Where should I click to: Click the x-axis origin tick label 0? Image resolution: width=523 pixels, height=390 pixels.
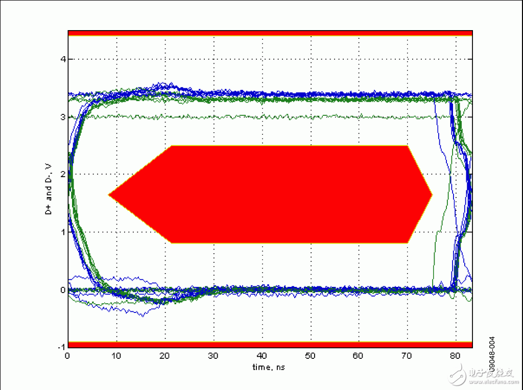(68, 356)
